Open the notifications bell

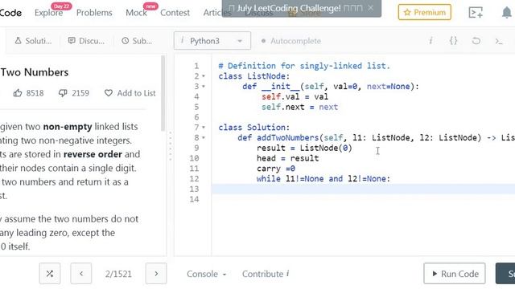506,13
